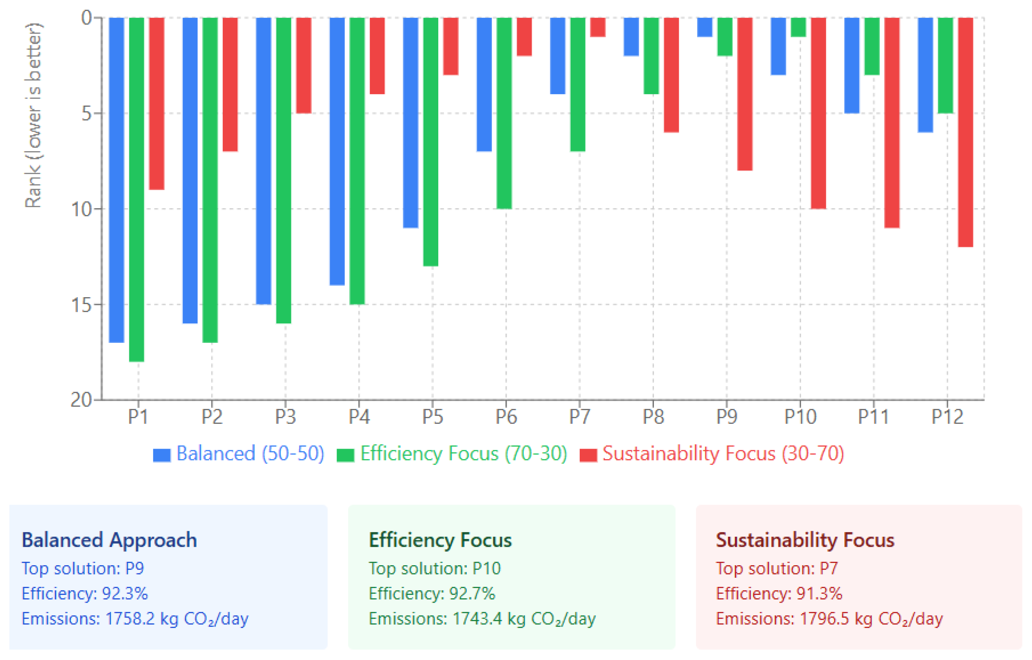Viewport: 1032px width, 660px height.
Task: Click Top solution: P10 text
Action: point(435,568)
